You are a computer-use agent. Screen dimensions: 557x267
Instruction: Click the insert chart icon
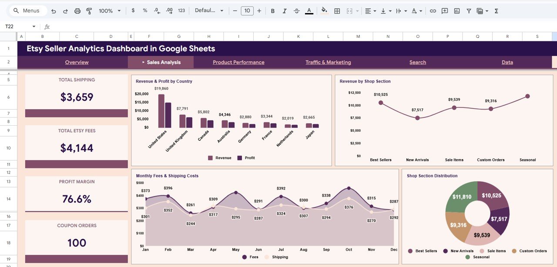click(457, 10)
